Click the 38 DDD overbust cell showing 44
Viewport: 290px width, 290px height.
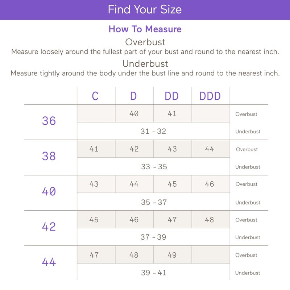[211, 149]
